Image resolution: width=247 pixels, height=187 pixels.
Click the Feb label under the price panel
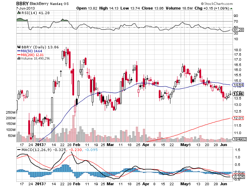click(77, 145)
